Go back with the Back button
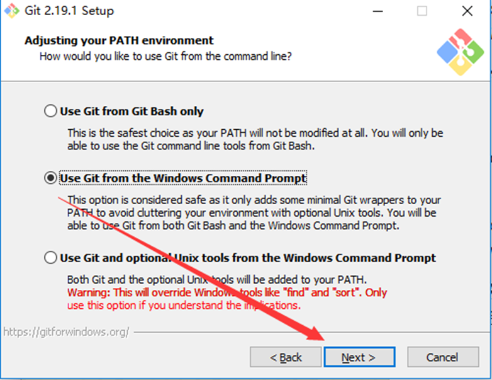Screen dimensions: 492x380 [x=286, y=357]
